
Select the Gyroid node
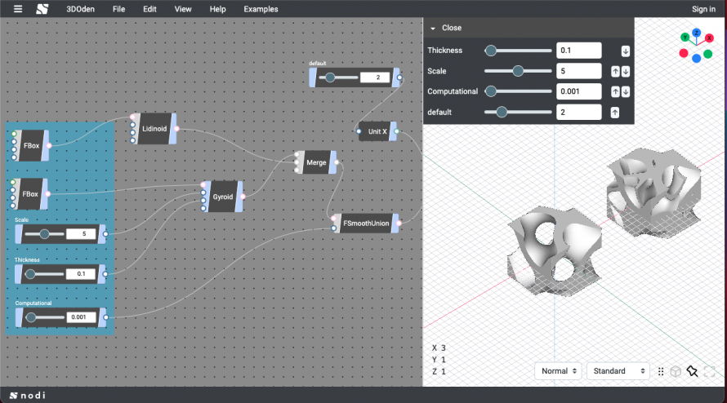pos(222,197)
